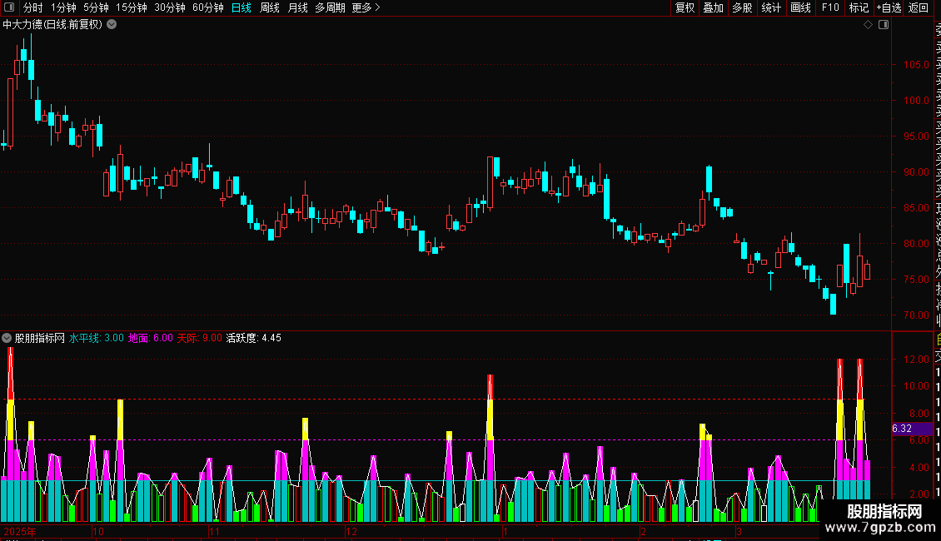Expand the 更多 periods menu

(366, 7)
